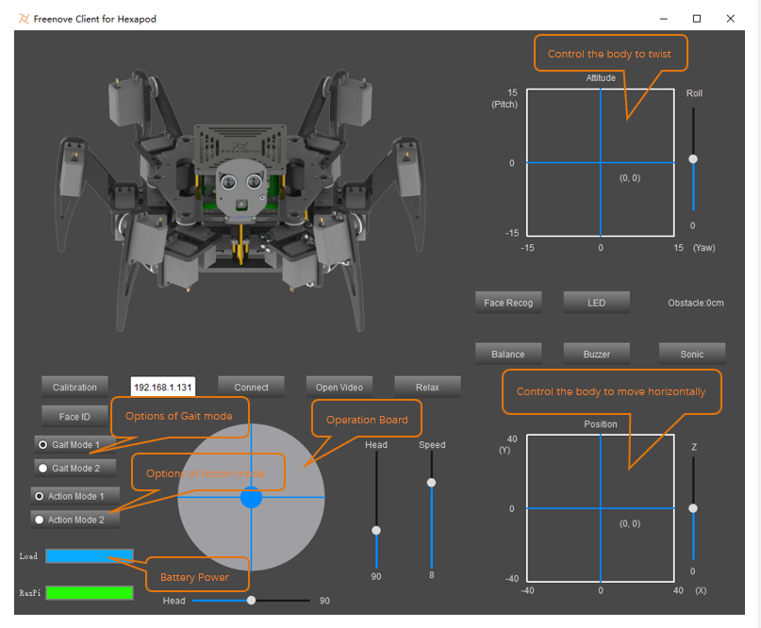
Task: Click the Freenove app icon in title bar
Action: [24, 19]
